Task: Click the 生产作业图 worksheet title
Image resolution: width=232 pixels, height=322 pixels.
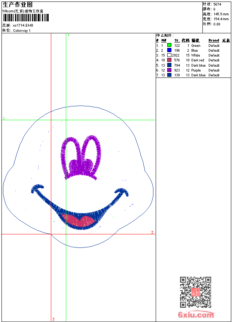Action: point(18,4)
